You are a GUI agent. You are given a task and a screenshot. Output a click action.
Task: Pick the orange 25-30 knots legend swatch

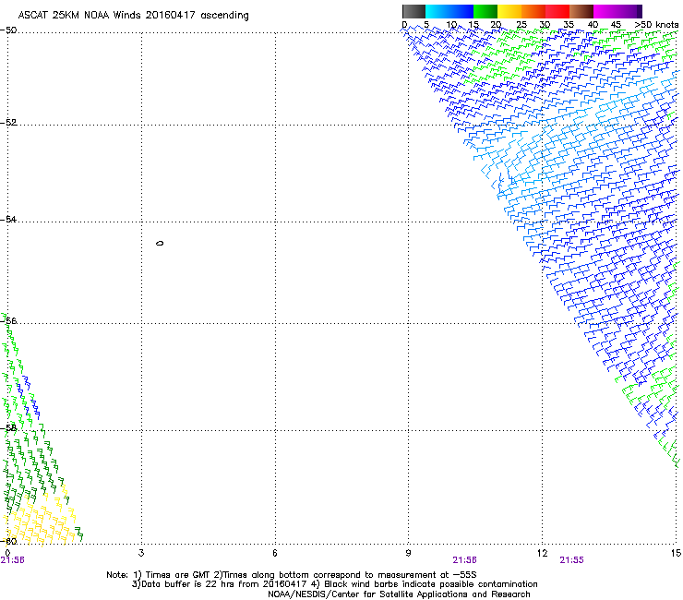tap(533, 11)
